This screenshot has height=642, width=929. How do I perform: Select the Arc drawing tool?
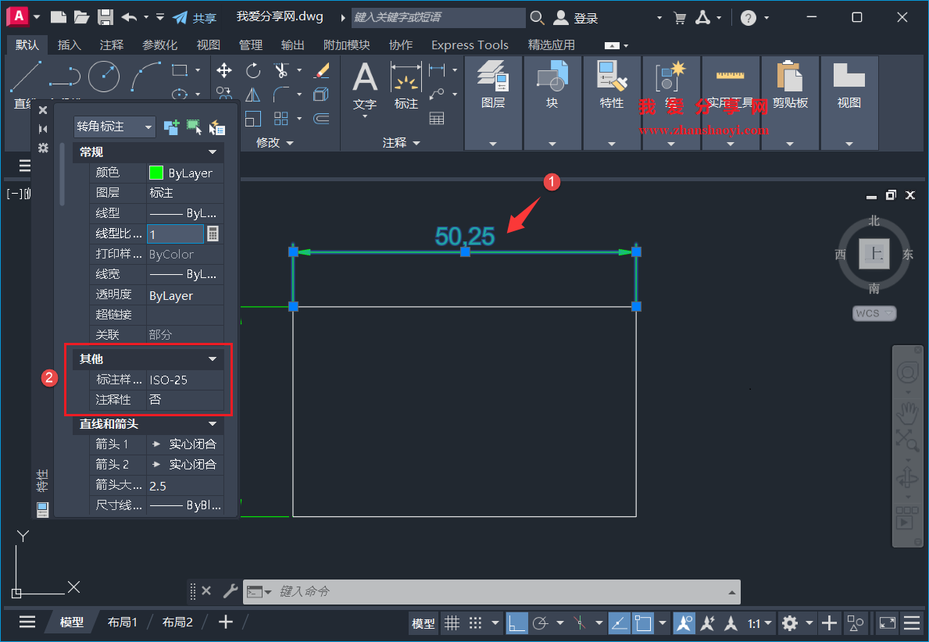tap(146, 77)
